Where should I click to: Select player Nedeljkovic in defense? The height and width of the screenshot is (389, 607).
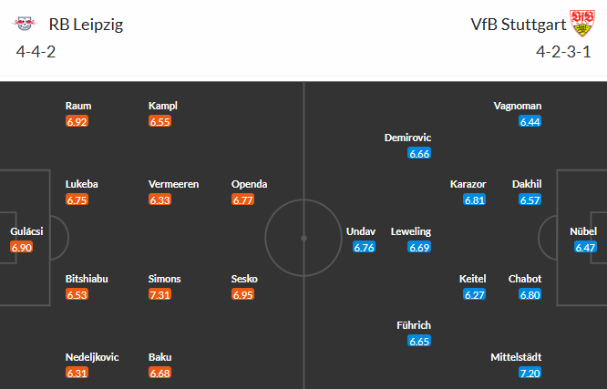click(x=92, y=357)
